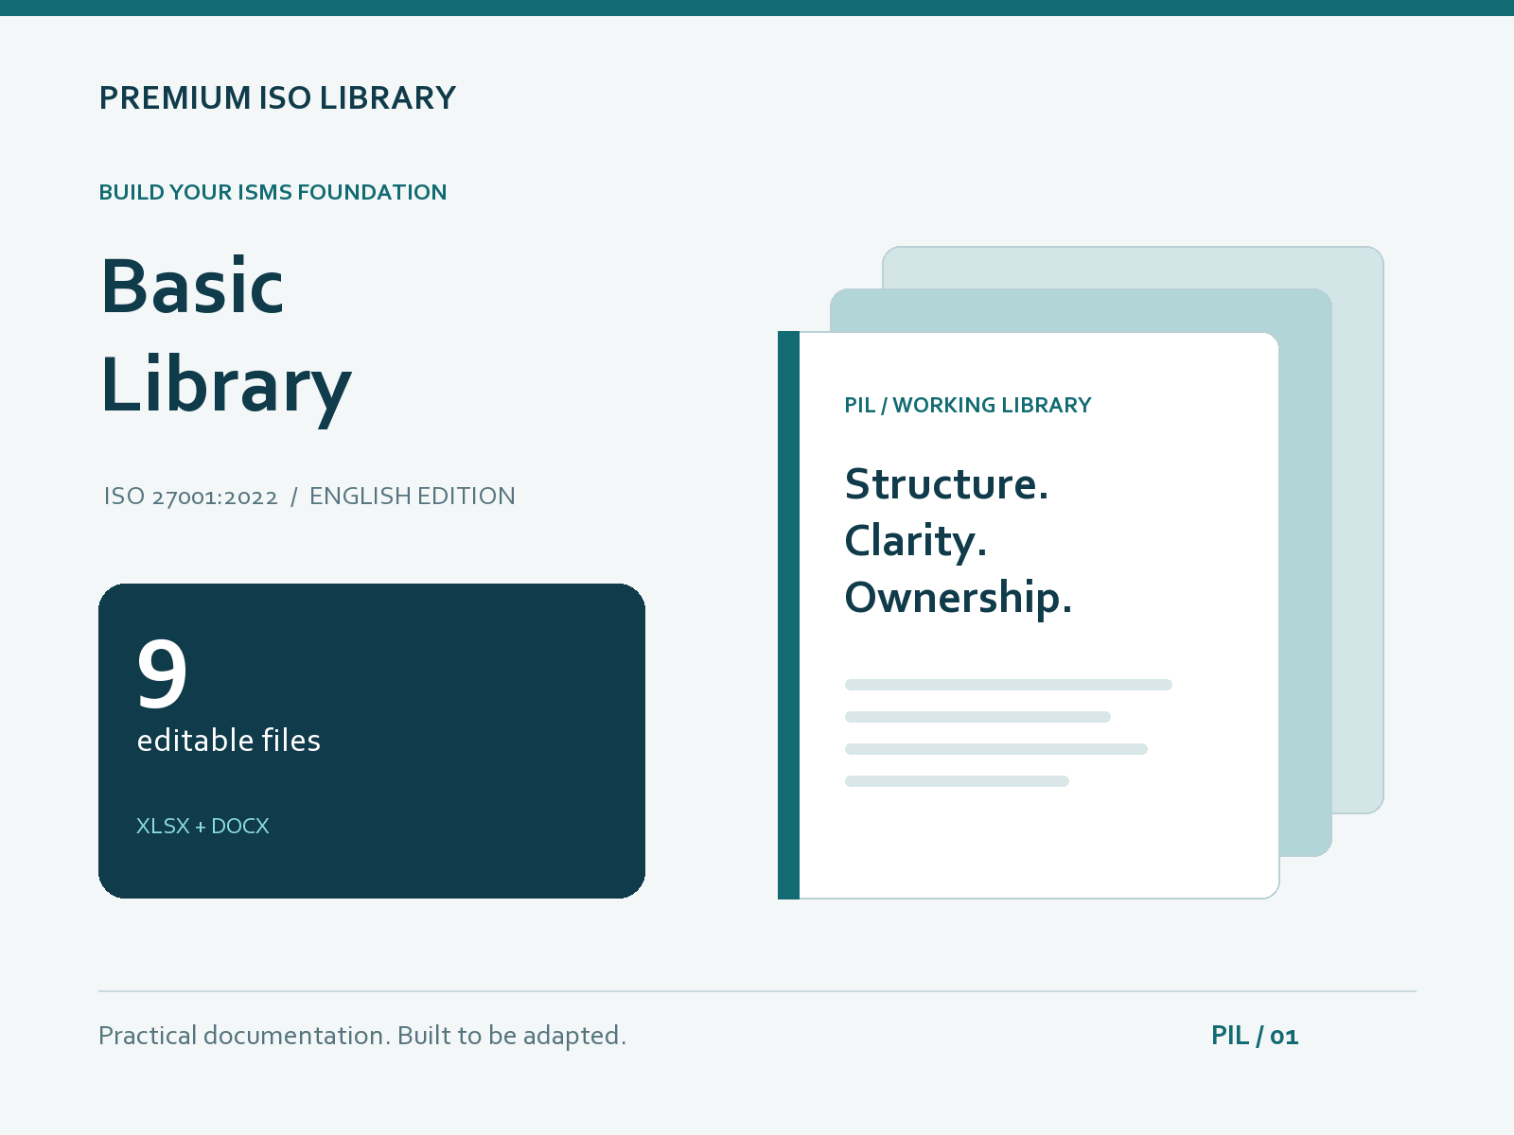Click the large number '9'
Viewport: 1514px width, 1135px height.
162,674
